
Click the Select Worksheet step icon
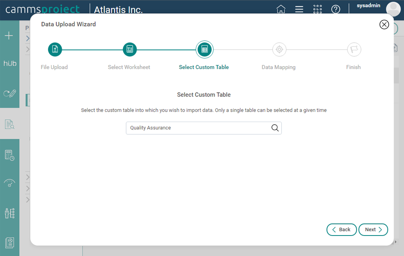130,49
